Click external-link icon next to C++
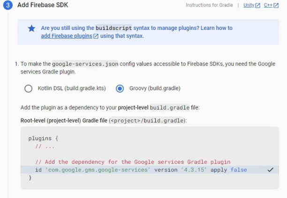Image resolution: width=287 pixels, height=198 pixels. click(x=276, y=6)
